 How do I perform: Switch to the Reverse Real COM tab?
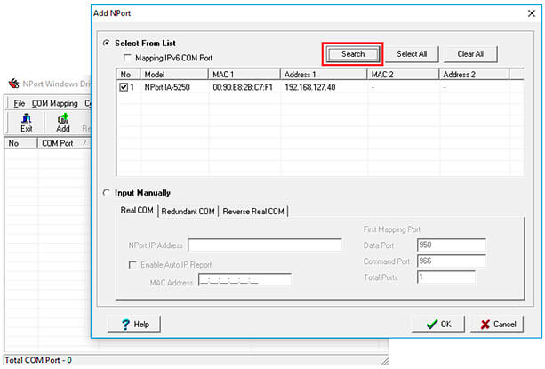point(253,212)
